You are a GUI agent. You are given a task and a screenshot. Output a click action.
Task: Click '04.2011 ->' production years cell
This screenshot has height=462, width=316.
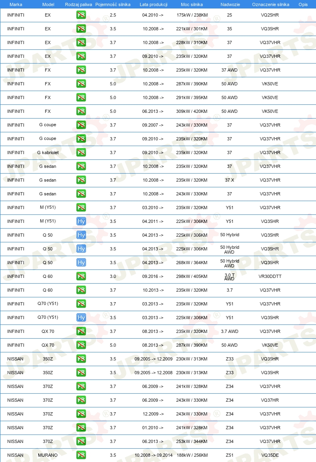pyautogui.click(x=153, y=221)
